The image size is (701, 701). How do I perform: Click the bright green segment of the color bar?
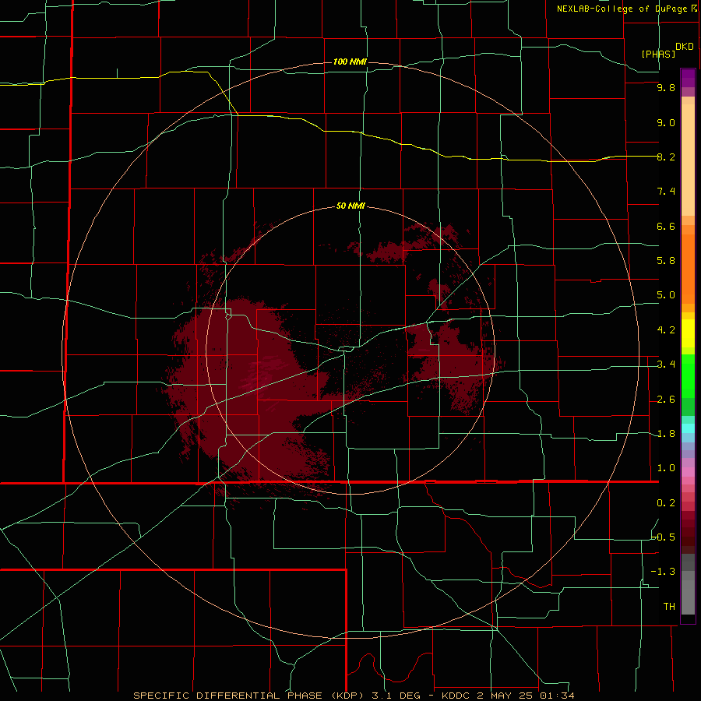[688, 376]
